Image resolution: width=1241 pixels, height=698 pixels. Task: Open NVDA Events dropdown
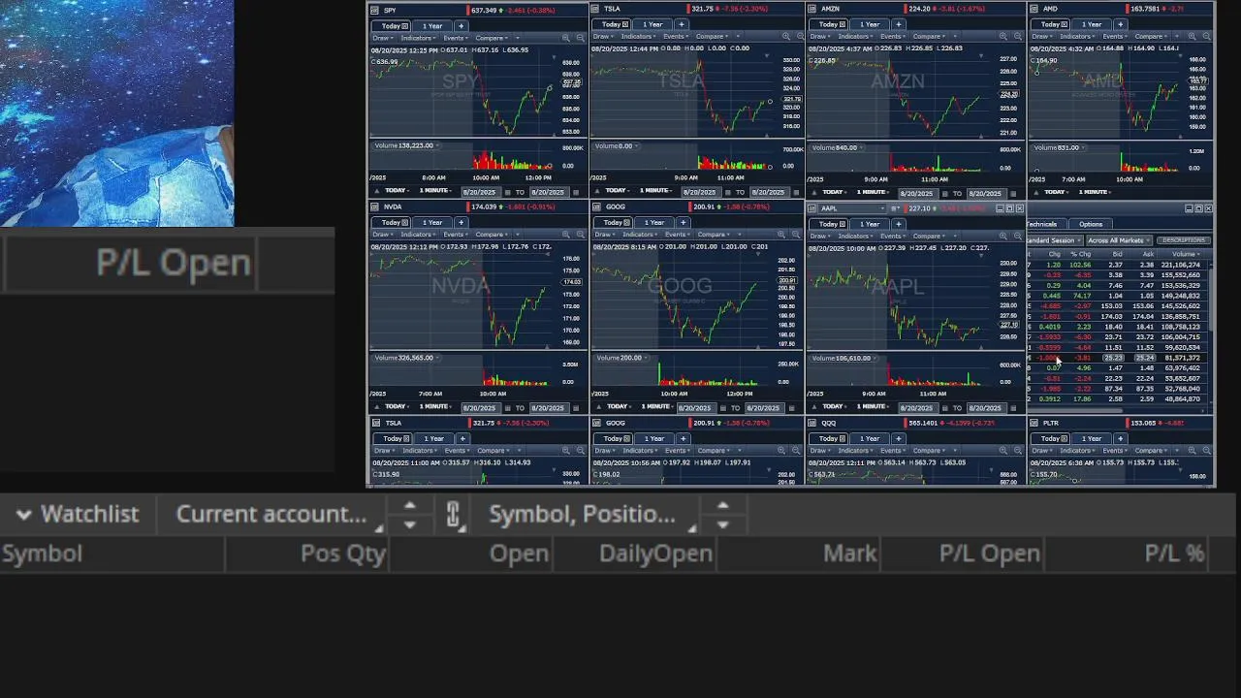pyautogui.click(x=457, y=235)
